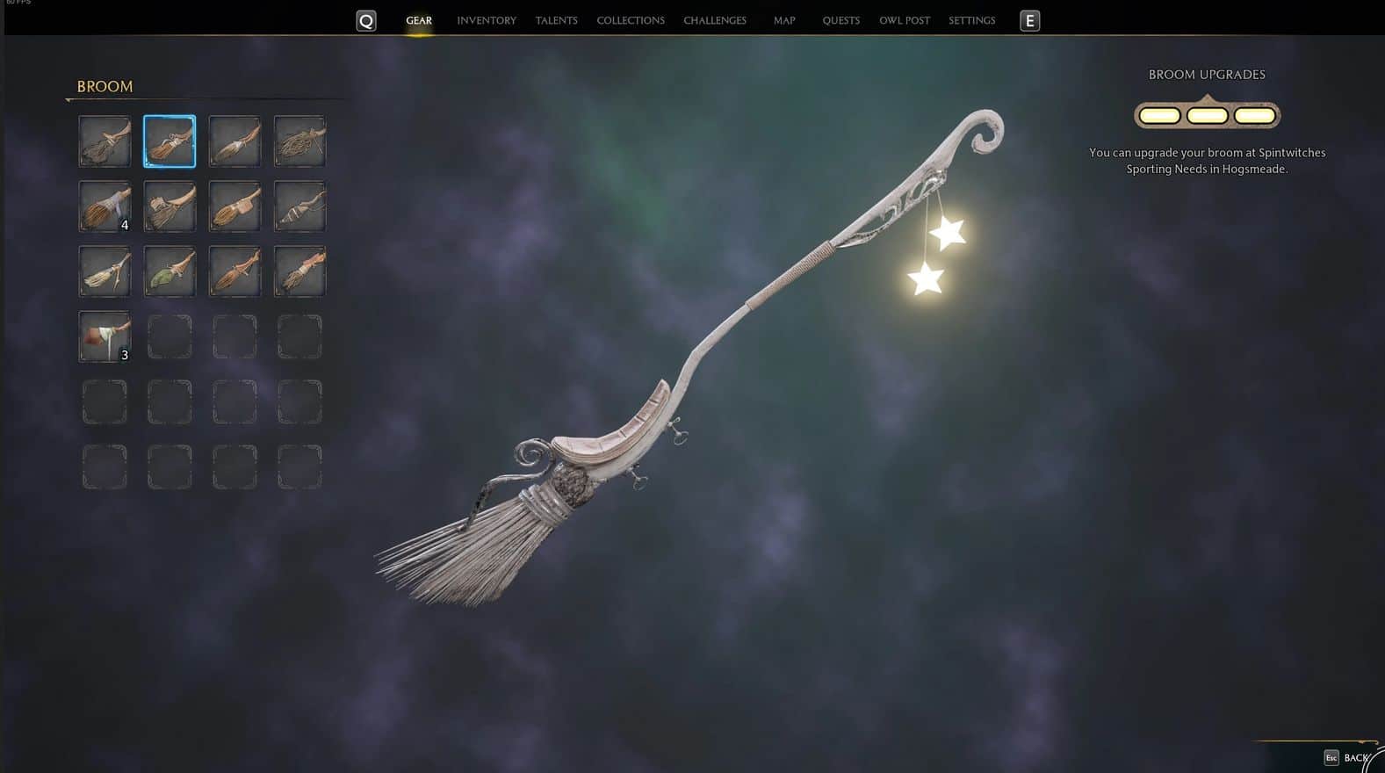Open the Map tab
The image size is (1385, 773).
click(x=784, y=20)
